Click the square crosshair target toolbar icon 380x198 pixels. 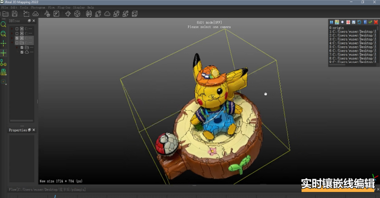tap(68, 14)
